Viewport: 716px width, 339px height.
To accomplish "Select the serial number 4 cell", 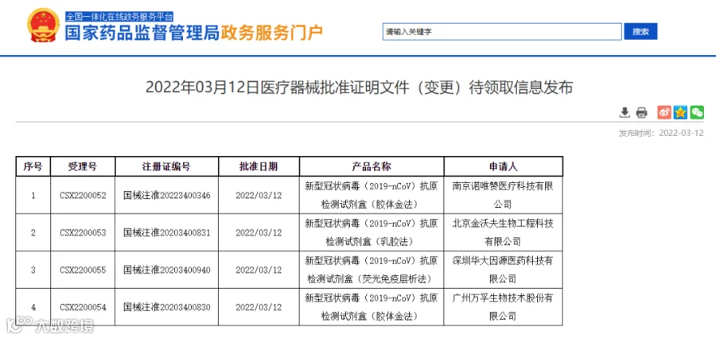I will (33, 307).
